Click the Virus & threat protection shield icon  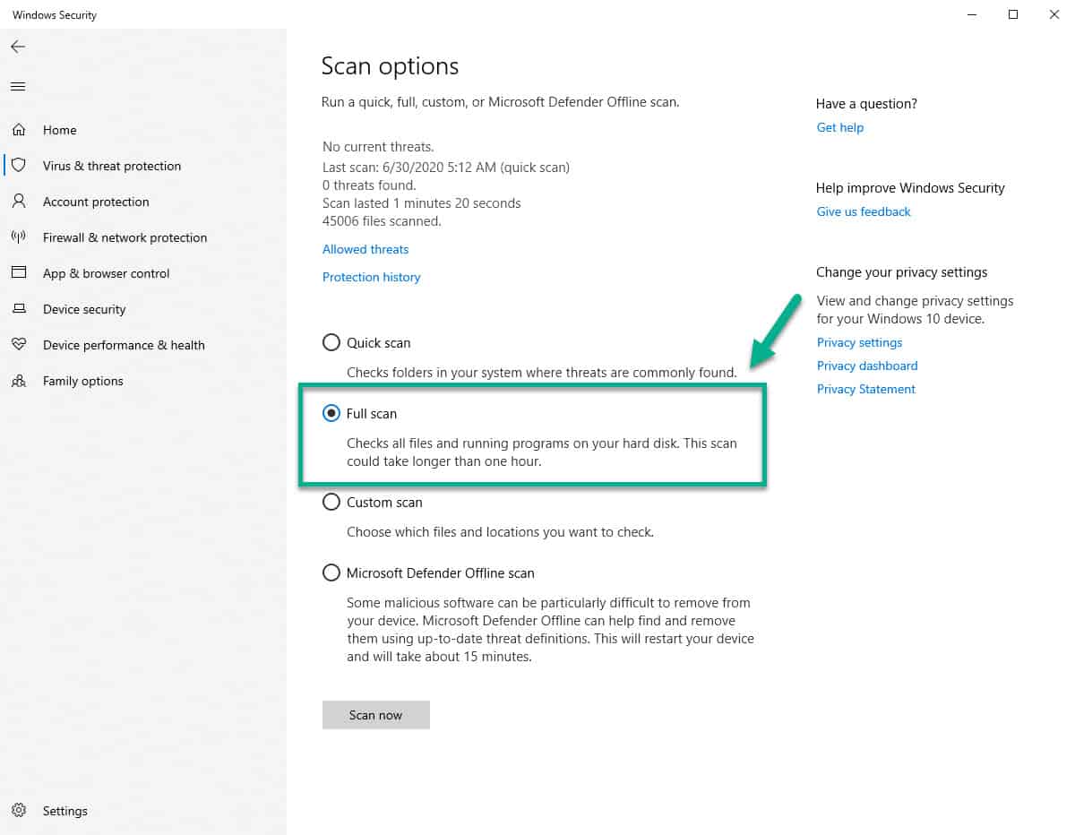point(18,166)
